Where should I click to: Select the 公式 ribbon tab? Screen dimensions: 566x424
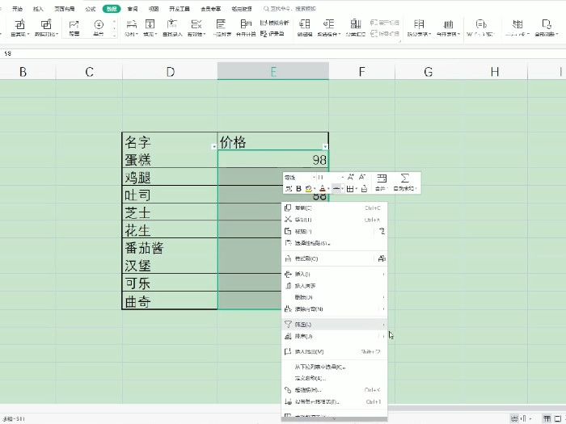tap(91, 9)
